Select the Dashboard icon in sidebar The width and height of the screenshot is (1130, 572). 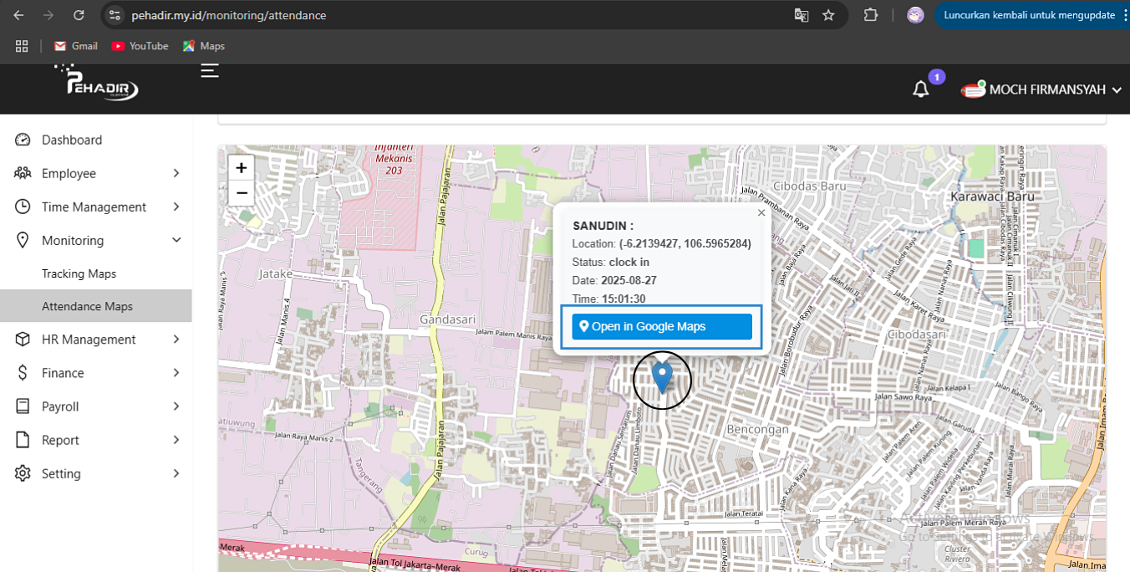tap(22, 139)
